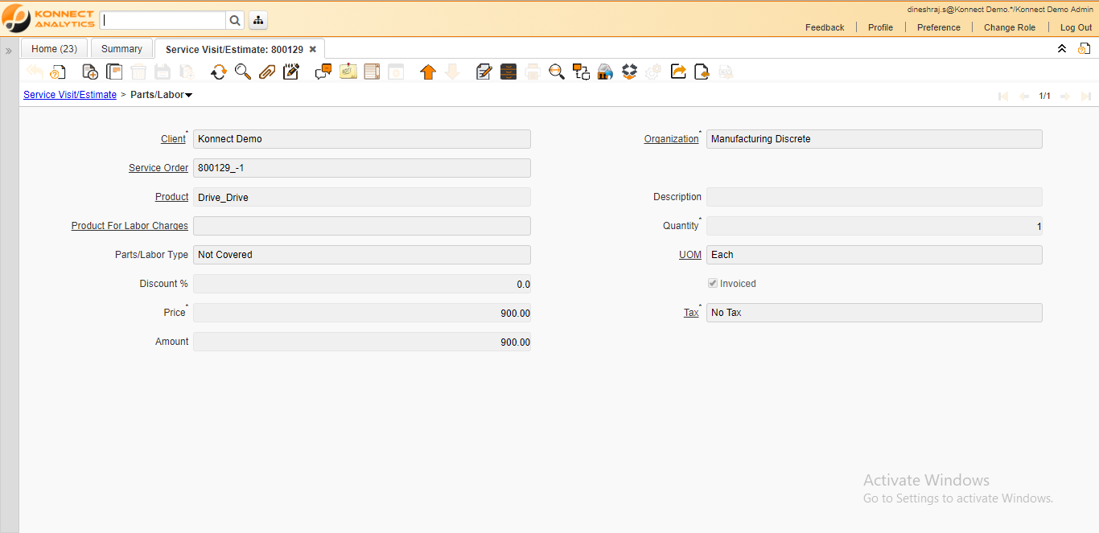Open the archive cabinet icon
The width and height of the screenshot is (1099, 533).
[508, 72]
